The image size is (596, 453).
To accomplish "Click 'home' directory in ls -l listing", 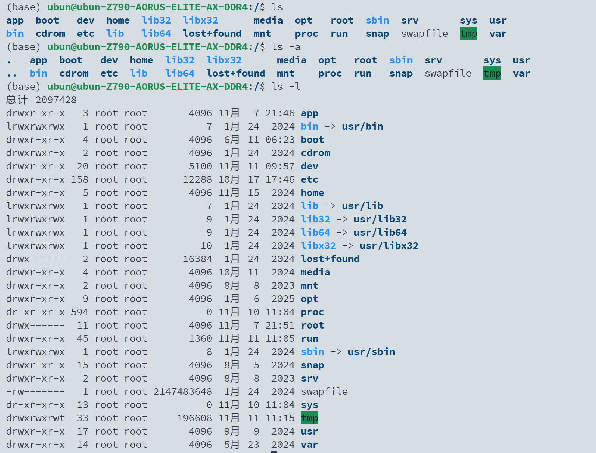I will pos(312,193).
